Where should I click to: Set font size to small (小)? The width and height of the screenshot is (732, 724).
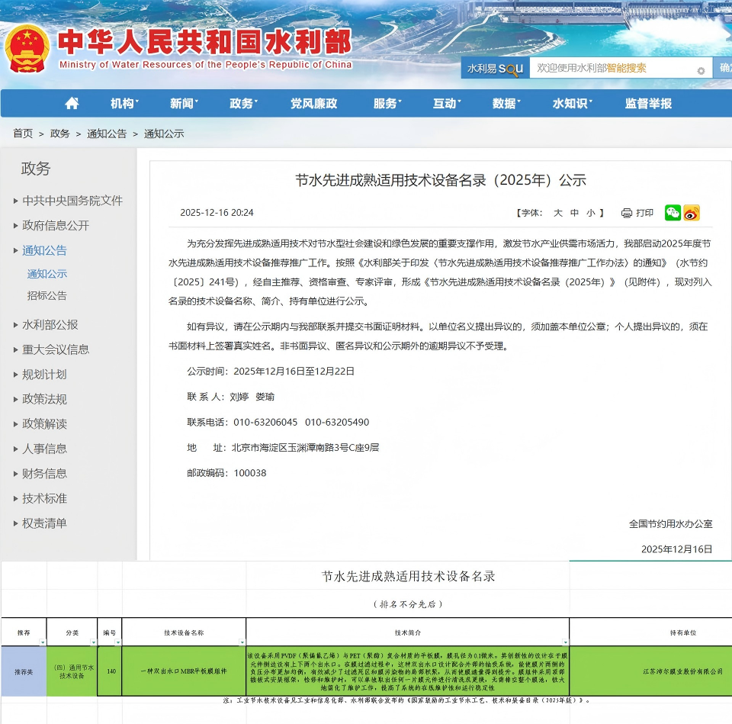pos(591,213)
